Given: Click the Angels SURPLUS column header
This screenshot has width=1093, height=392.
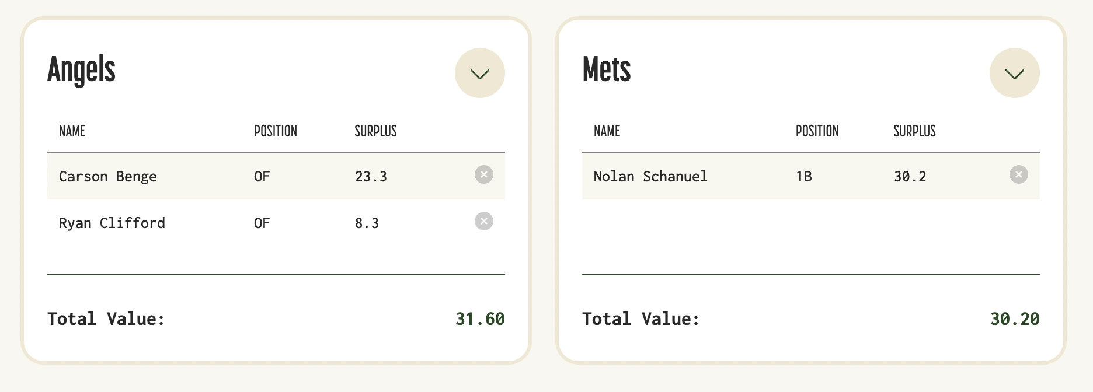Looking at the screenshot, I should 375,131.
